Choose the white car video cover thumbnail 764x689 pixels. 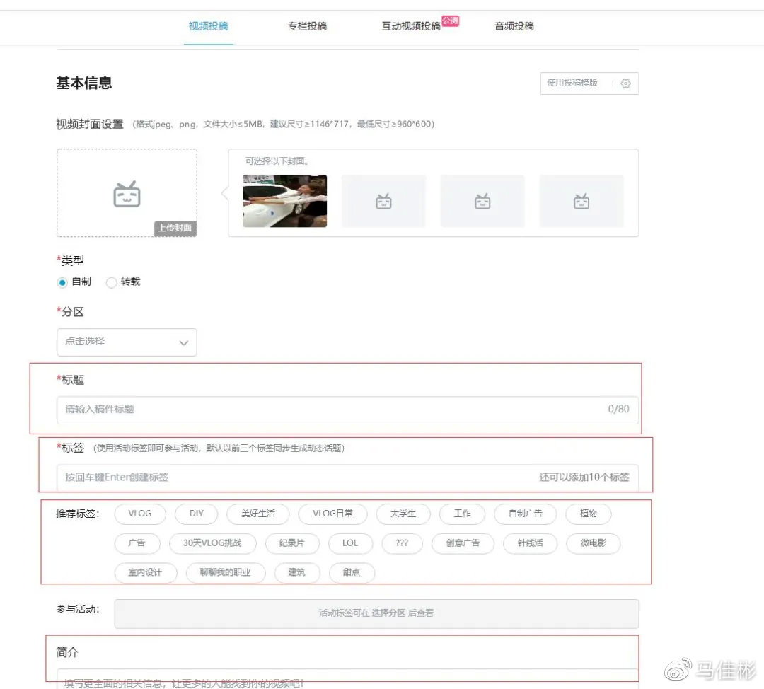[x=284, y=201]
